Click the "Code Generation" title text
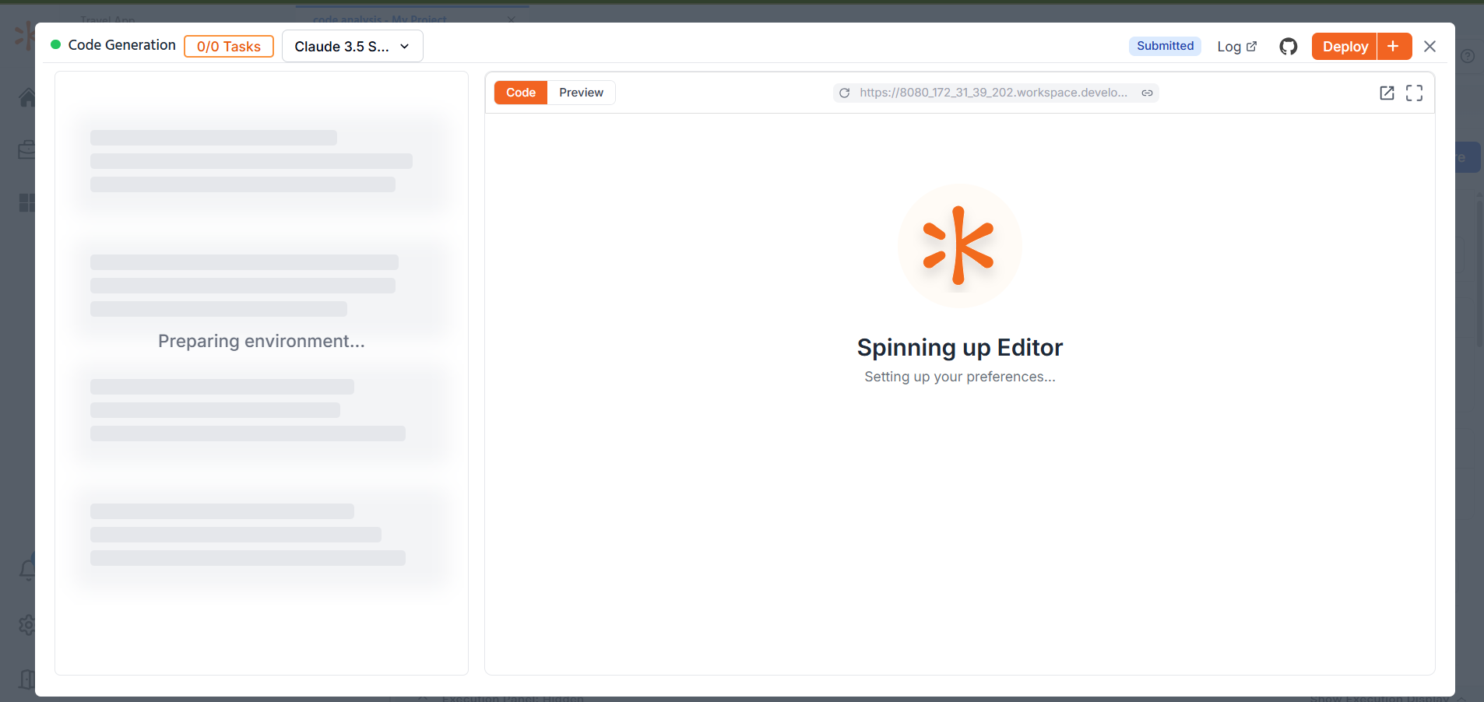Image resolution: width=1484 pixels, height=702 pixels. tap(122, 45)
